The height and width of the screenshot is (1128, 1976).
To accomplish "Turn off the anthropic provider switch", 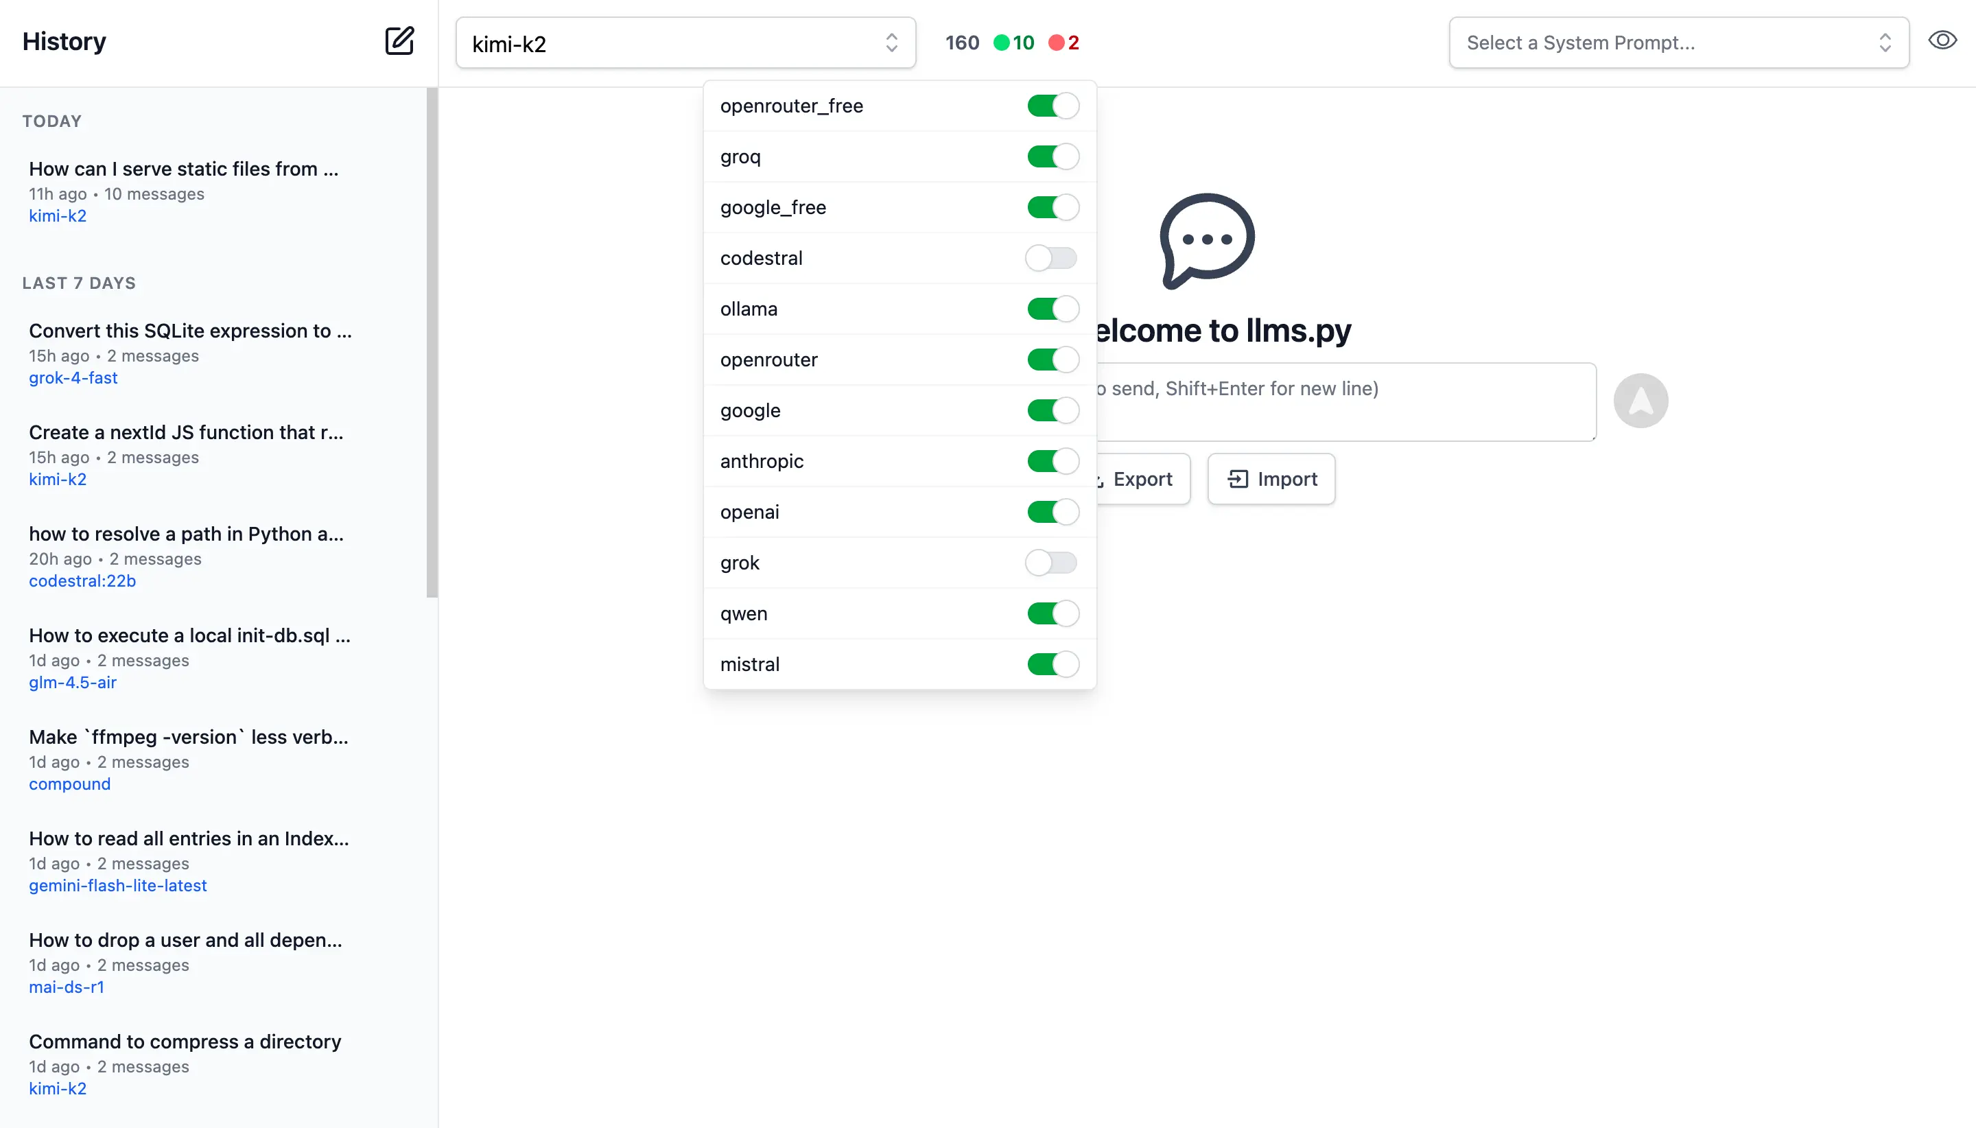I will 1052,461.
